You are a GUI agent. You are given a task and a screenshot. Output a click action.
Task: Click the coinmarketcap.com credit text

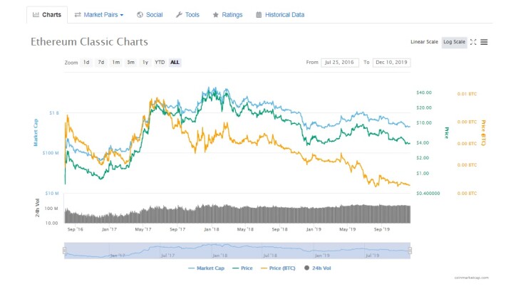[x=471, y=278]
